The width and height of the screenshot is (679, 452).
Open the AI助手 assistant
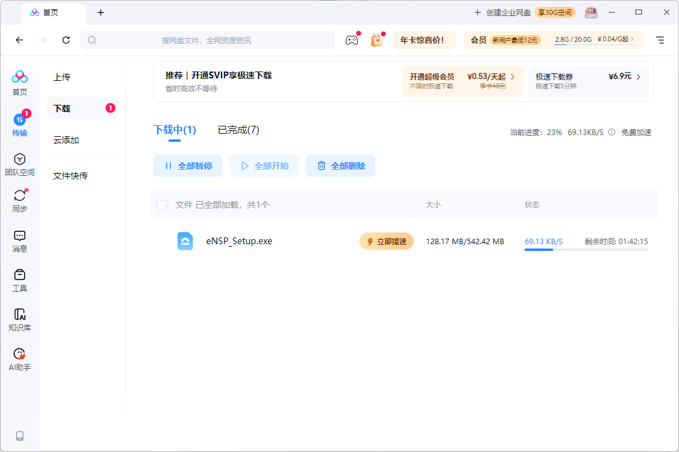(x=20, y=360)
